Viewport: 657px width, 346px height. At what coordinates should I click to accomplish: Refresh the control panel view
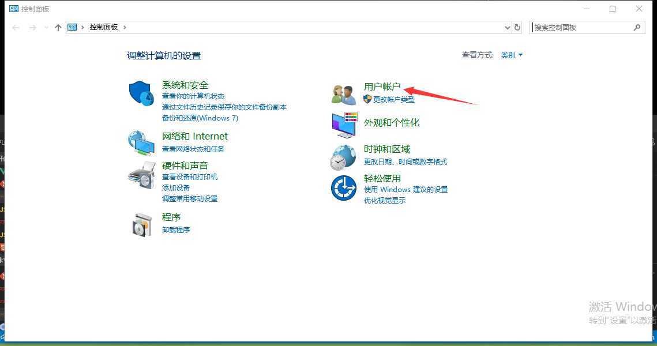(x=517, y=27)
